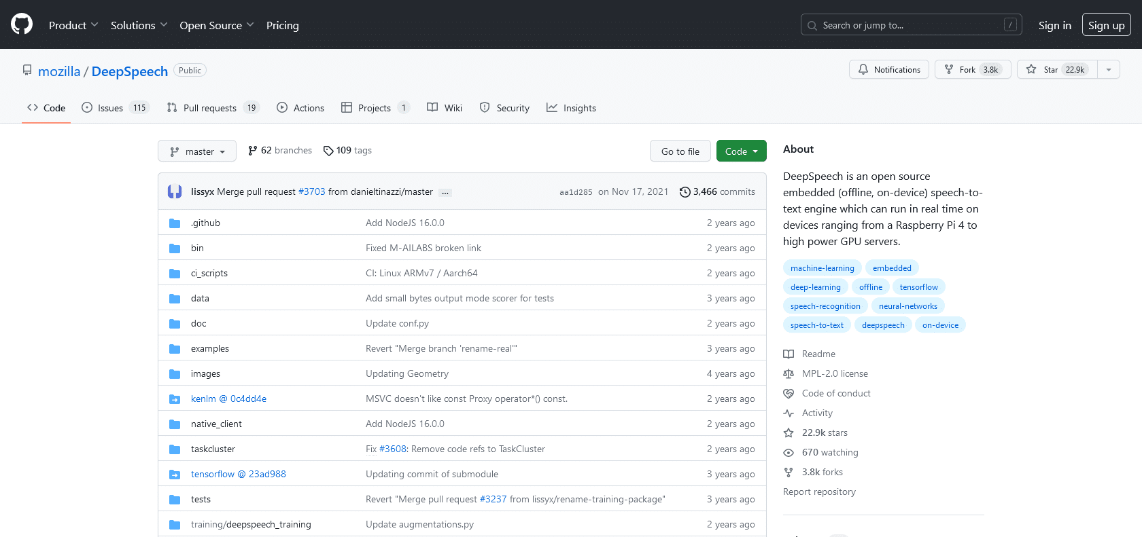Click the Notifications button

coord(889,69)
